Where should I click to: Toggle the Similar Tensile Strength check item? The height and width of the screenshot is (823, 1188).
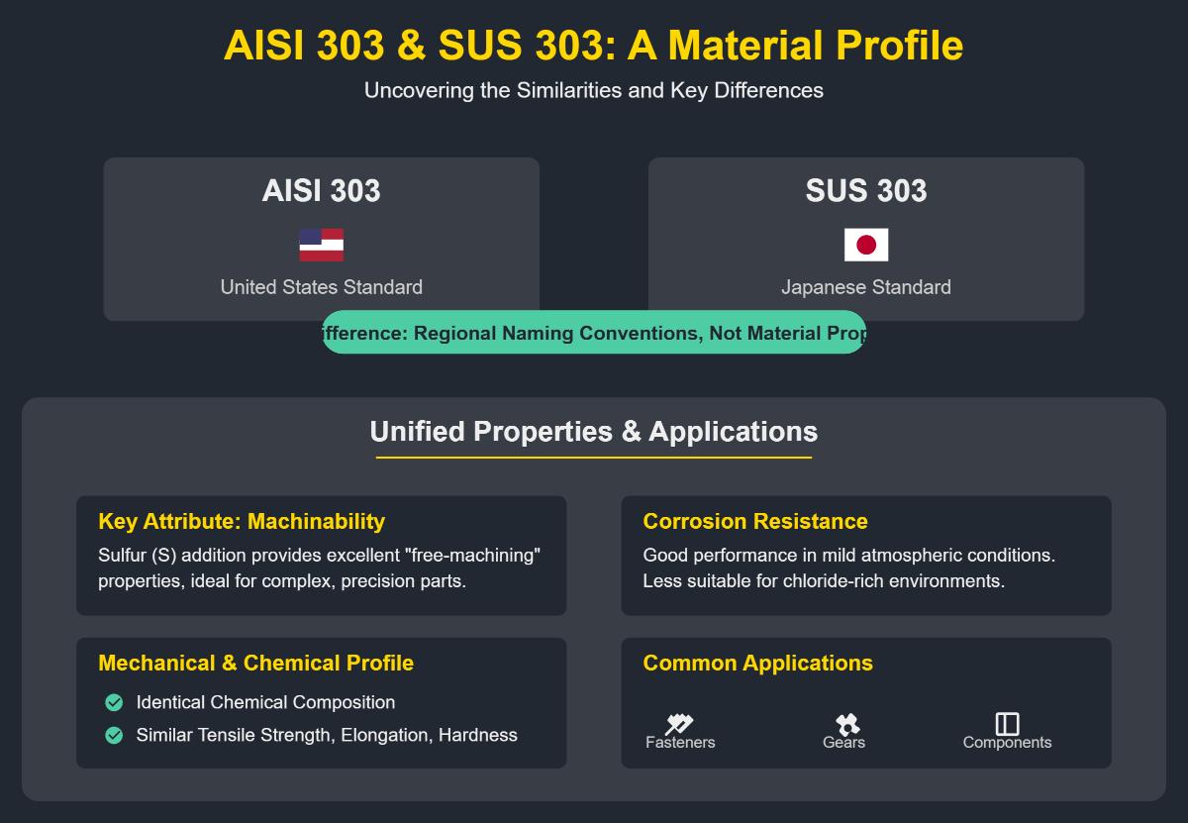tap(327, 735)
